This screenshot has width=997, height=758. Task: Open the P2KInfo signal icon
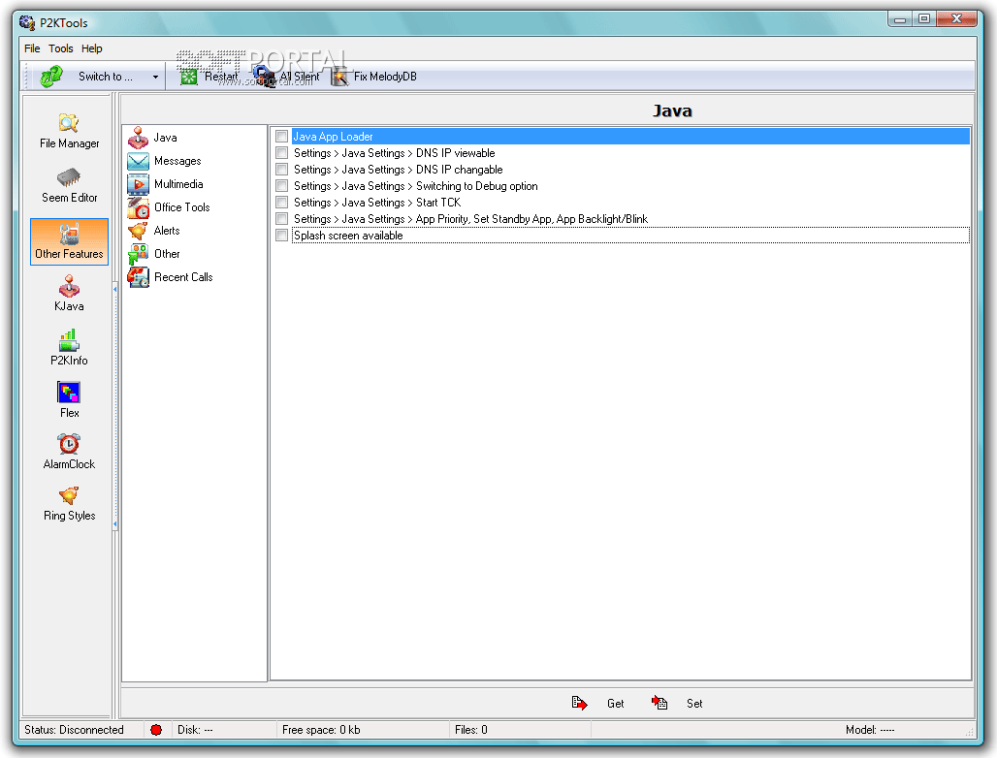(x=69, y=340)
